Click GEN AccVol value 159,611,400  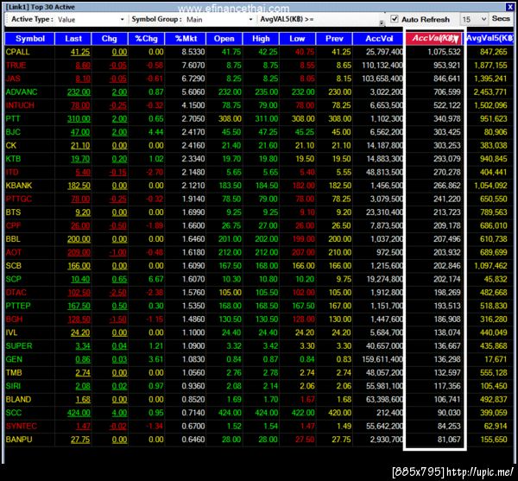click(x=382, y=359)
